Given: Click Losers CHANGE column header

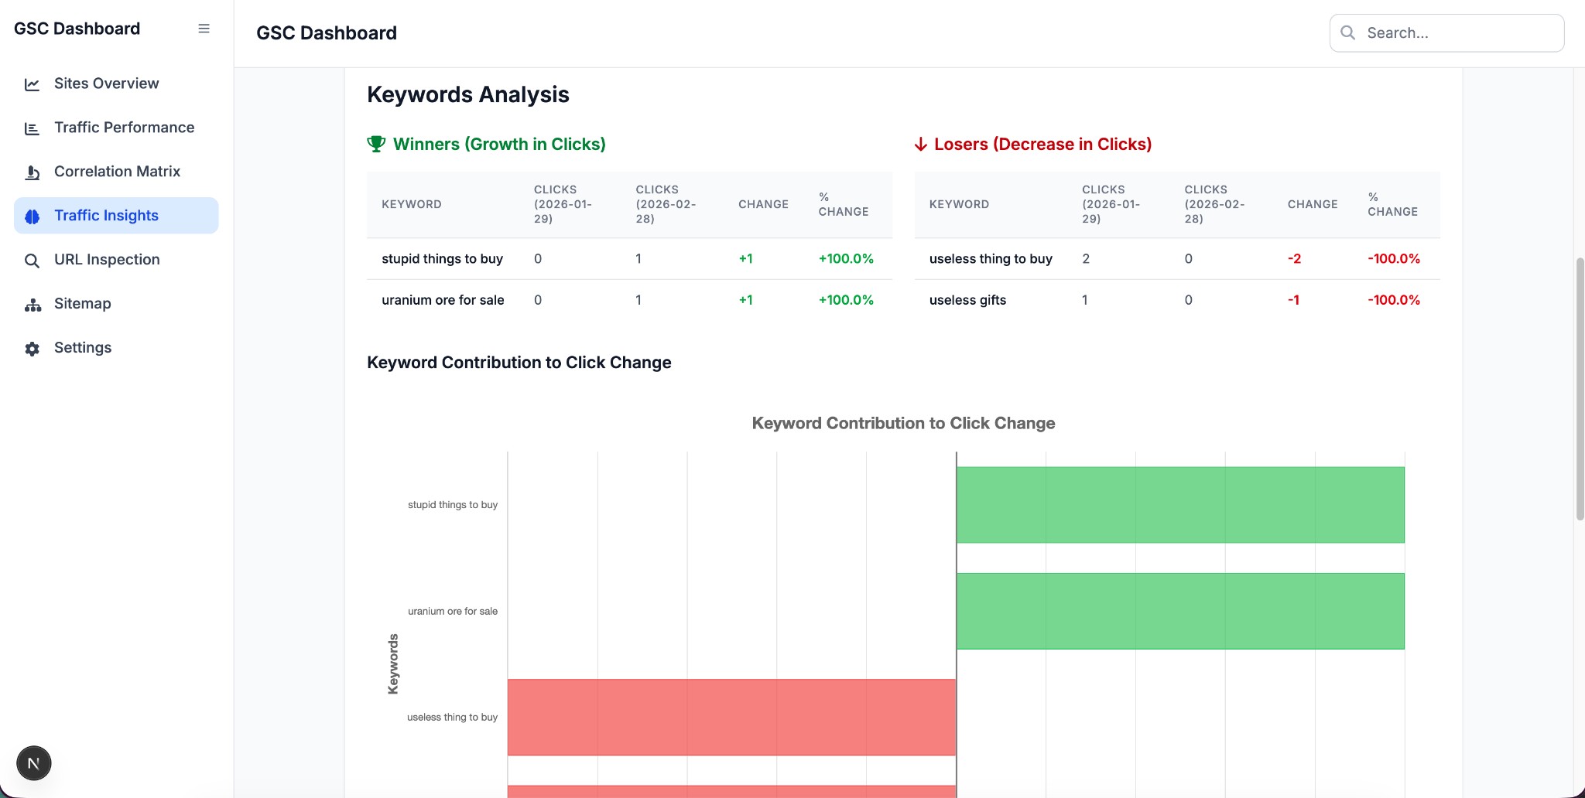Looking at the screenshot, I should (x=1313, y=204).
